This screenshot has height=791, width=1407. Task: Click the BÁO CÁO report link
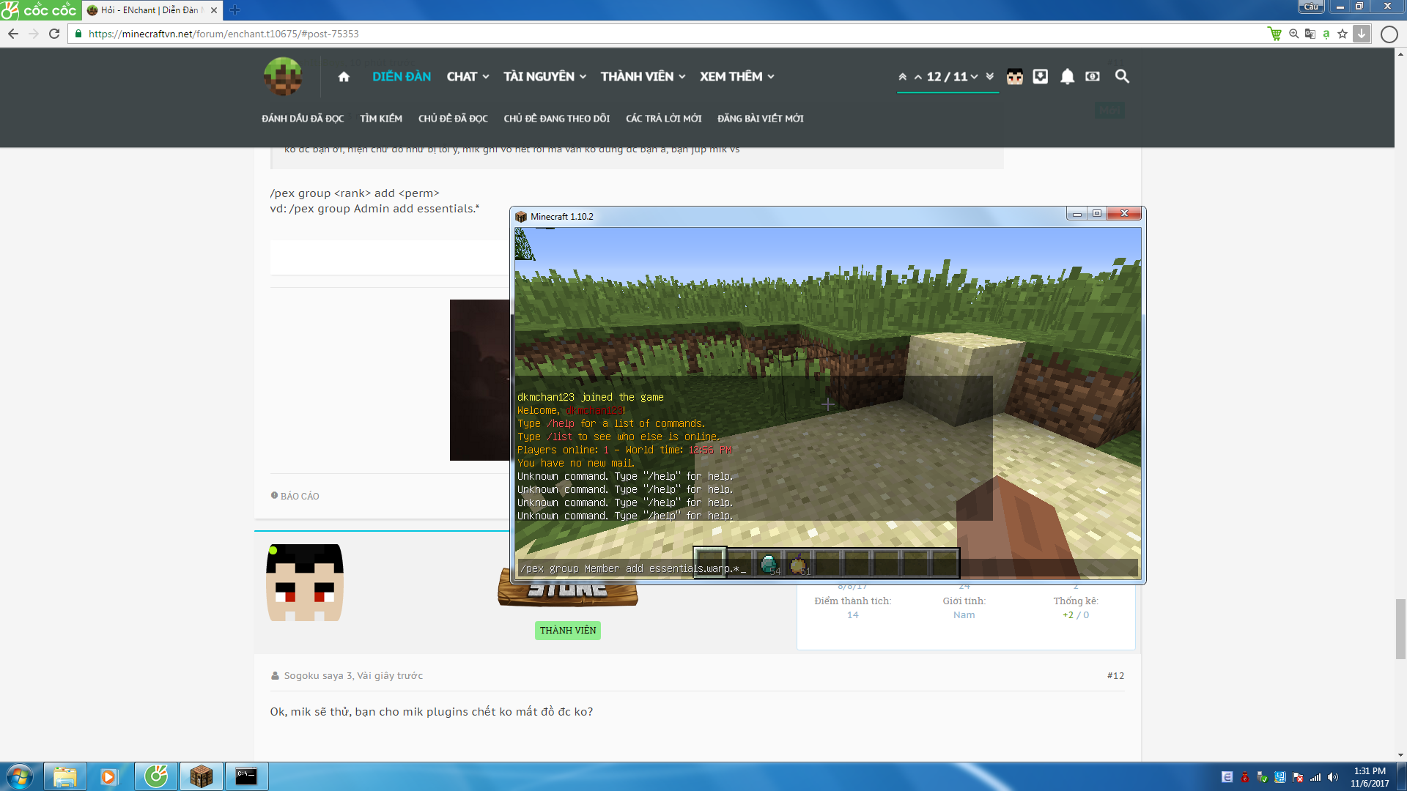point(299,496)
